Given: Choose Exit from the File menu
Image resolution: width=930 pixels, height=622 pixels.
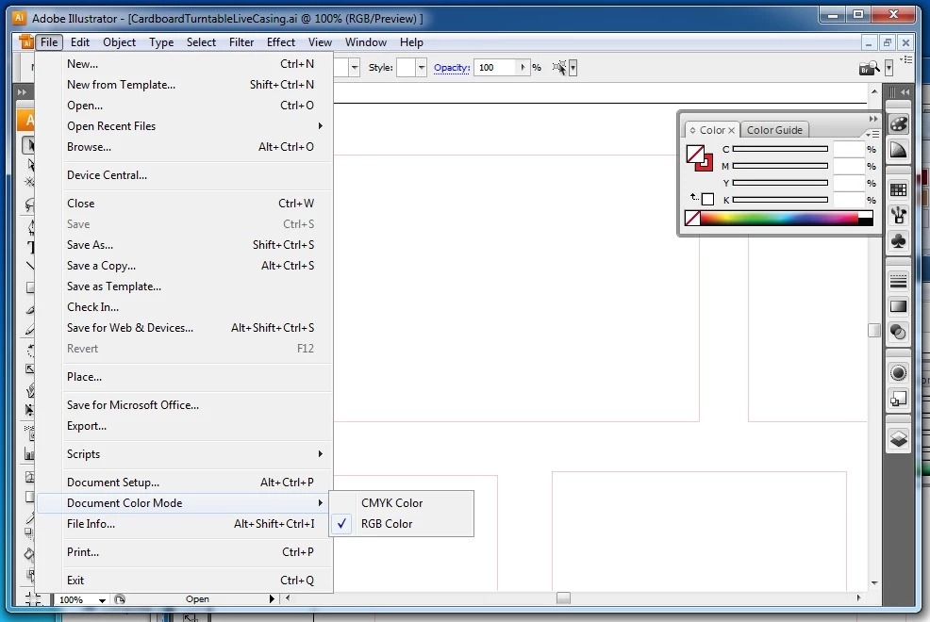Looking at the screenshot, I should [x=184, y=581].
